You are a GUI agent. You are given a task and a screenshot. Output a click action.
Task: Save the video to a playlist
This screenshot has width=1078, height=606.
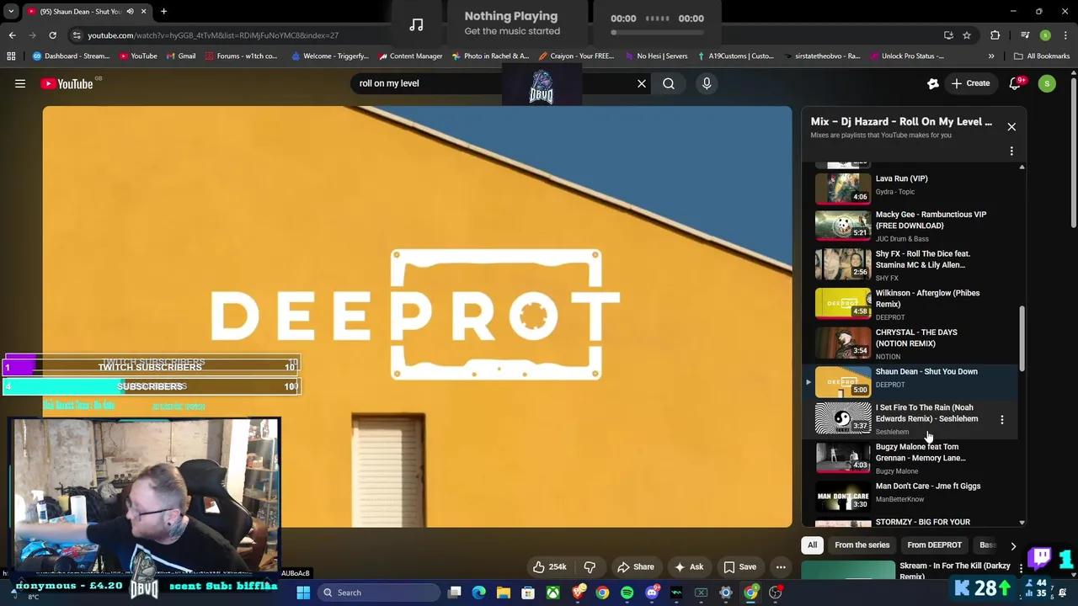pos(740,566)
